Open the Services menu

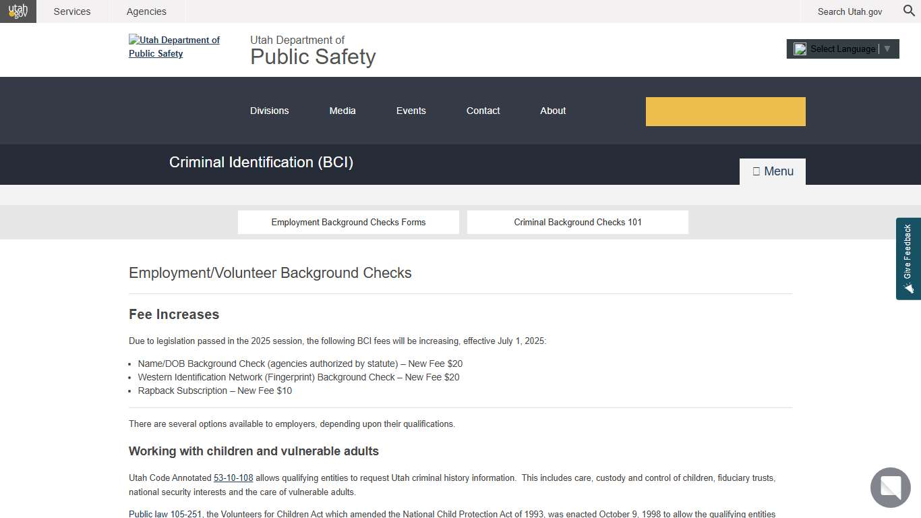click(72, 11)
